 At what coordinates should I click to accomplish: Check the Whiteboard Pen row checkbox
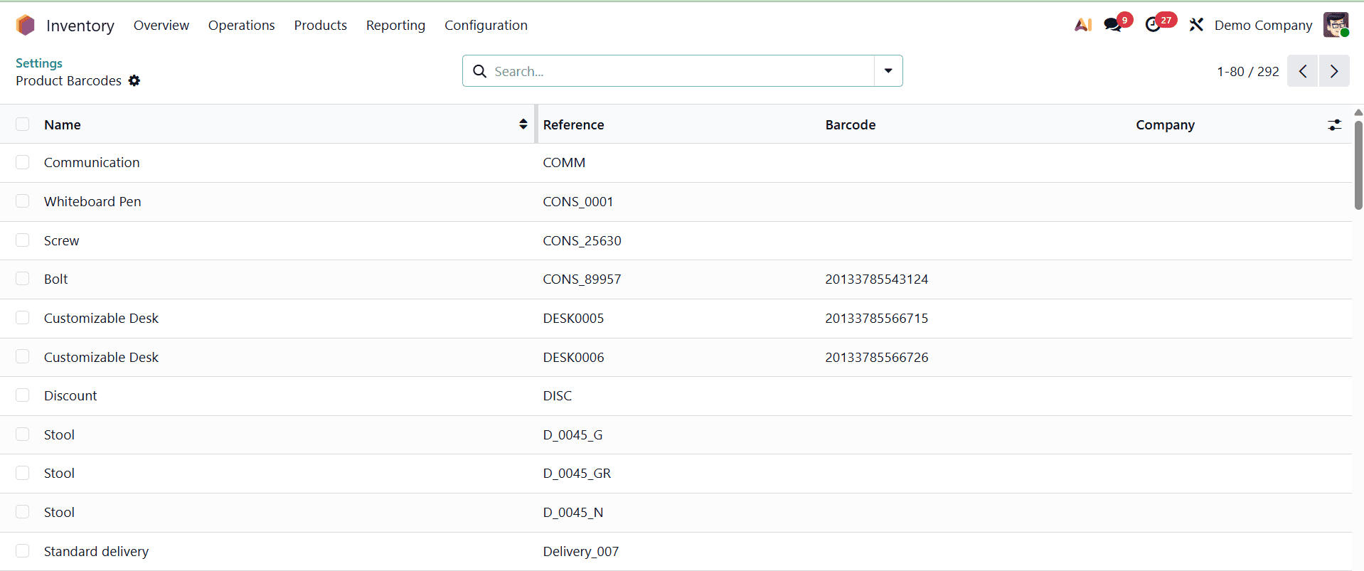tap(23, 201)
